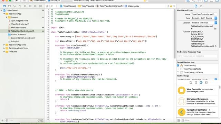Open the file Type dropdown
Image resolution: width=221 pixels, height=124 pixels.
coord(204,18)
